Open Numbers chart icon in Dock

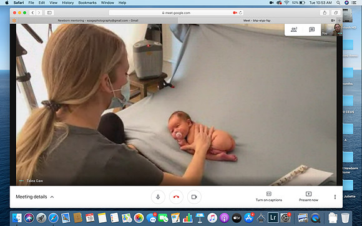[x=187, y=218]
